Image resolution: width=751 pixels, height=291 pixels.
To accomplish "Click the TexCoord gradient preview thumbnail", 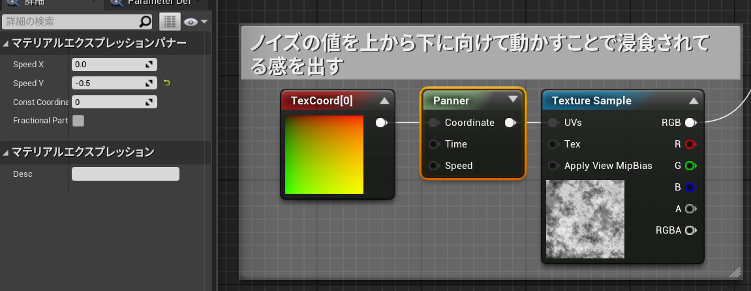I will (x=324, y=155).
